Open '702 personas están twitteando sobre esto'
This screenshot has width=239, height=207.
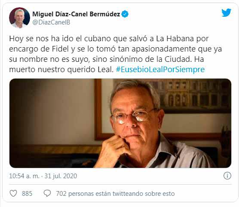coord(115,194)
